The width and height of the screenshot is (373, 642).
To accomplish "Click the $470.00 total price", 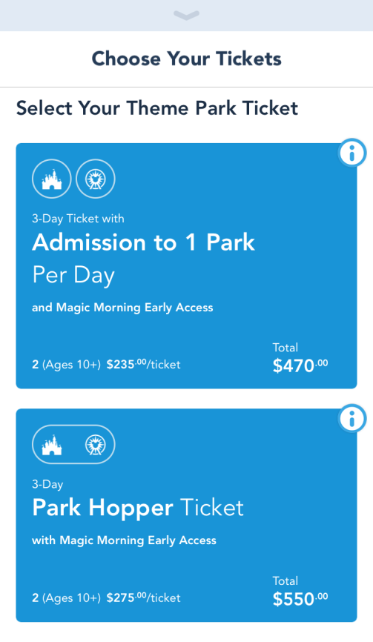I will click(300, 365).
